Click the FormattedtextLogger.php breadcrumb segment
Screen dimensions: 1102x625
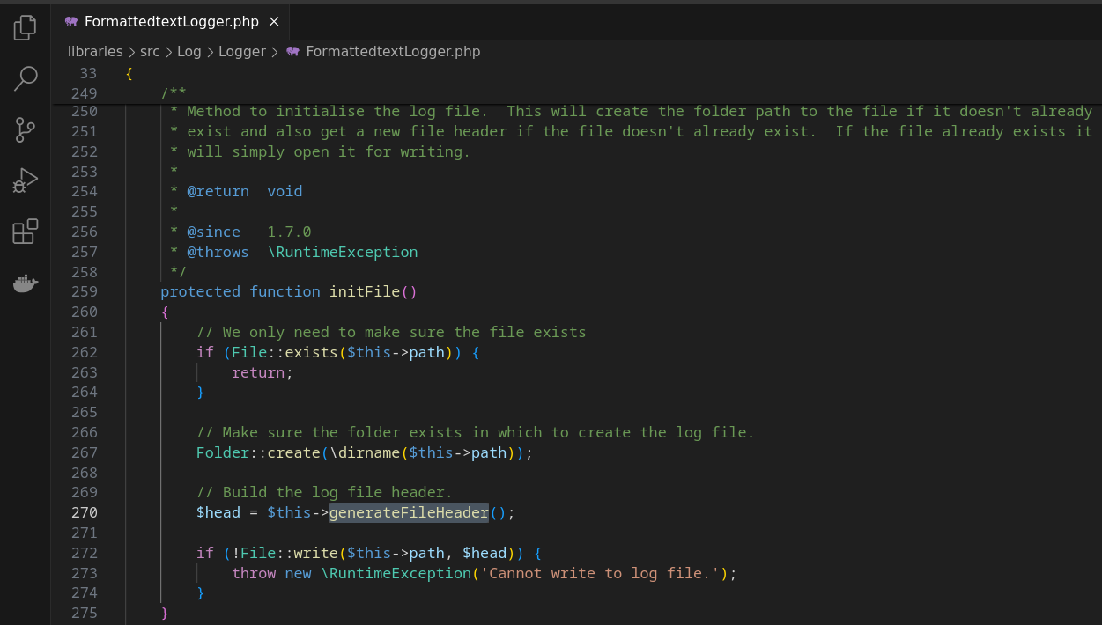393,51
